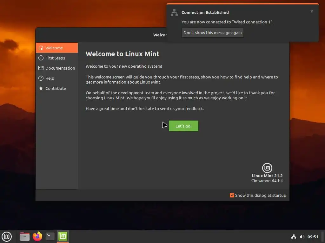Click the 'You are now connected' message
Screen dimensions: 325x243
pos(228,22)
